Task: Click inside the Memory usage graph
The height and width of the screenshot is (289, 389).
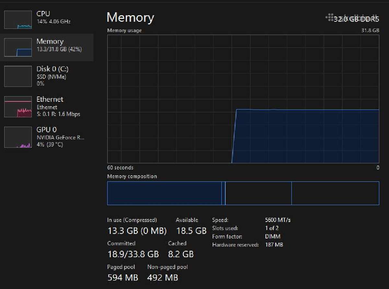Action: pos(243,99)
